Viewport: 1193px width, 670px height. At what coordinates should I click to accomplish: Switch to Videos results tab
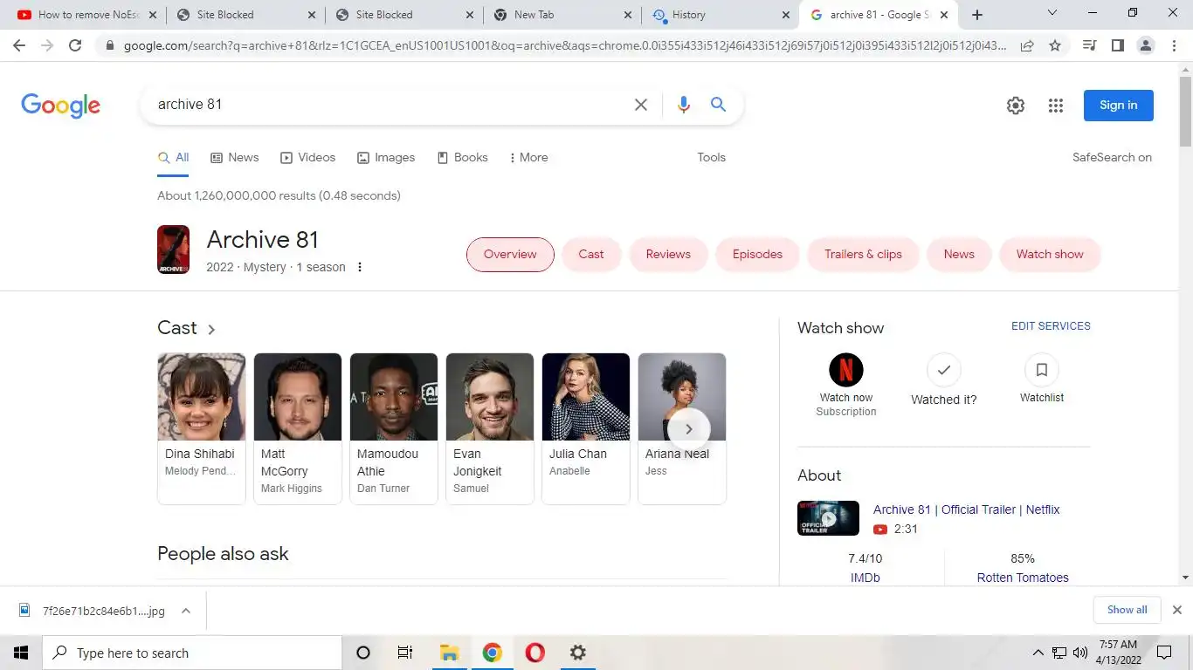coord(307,158)
